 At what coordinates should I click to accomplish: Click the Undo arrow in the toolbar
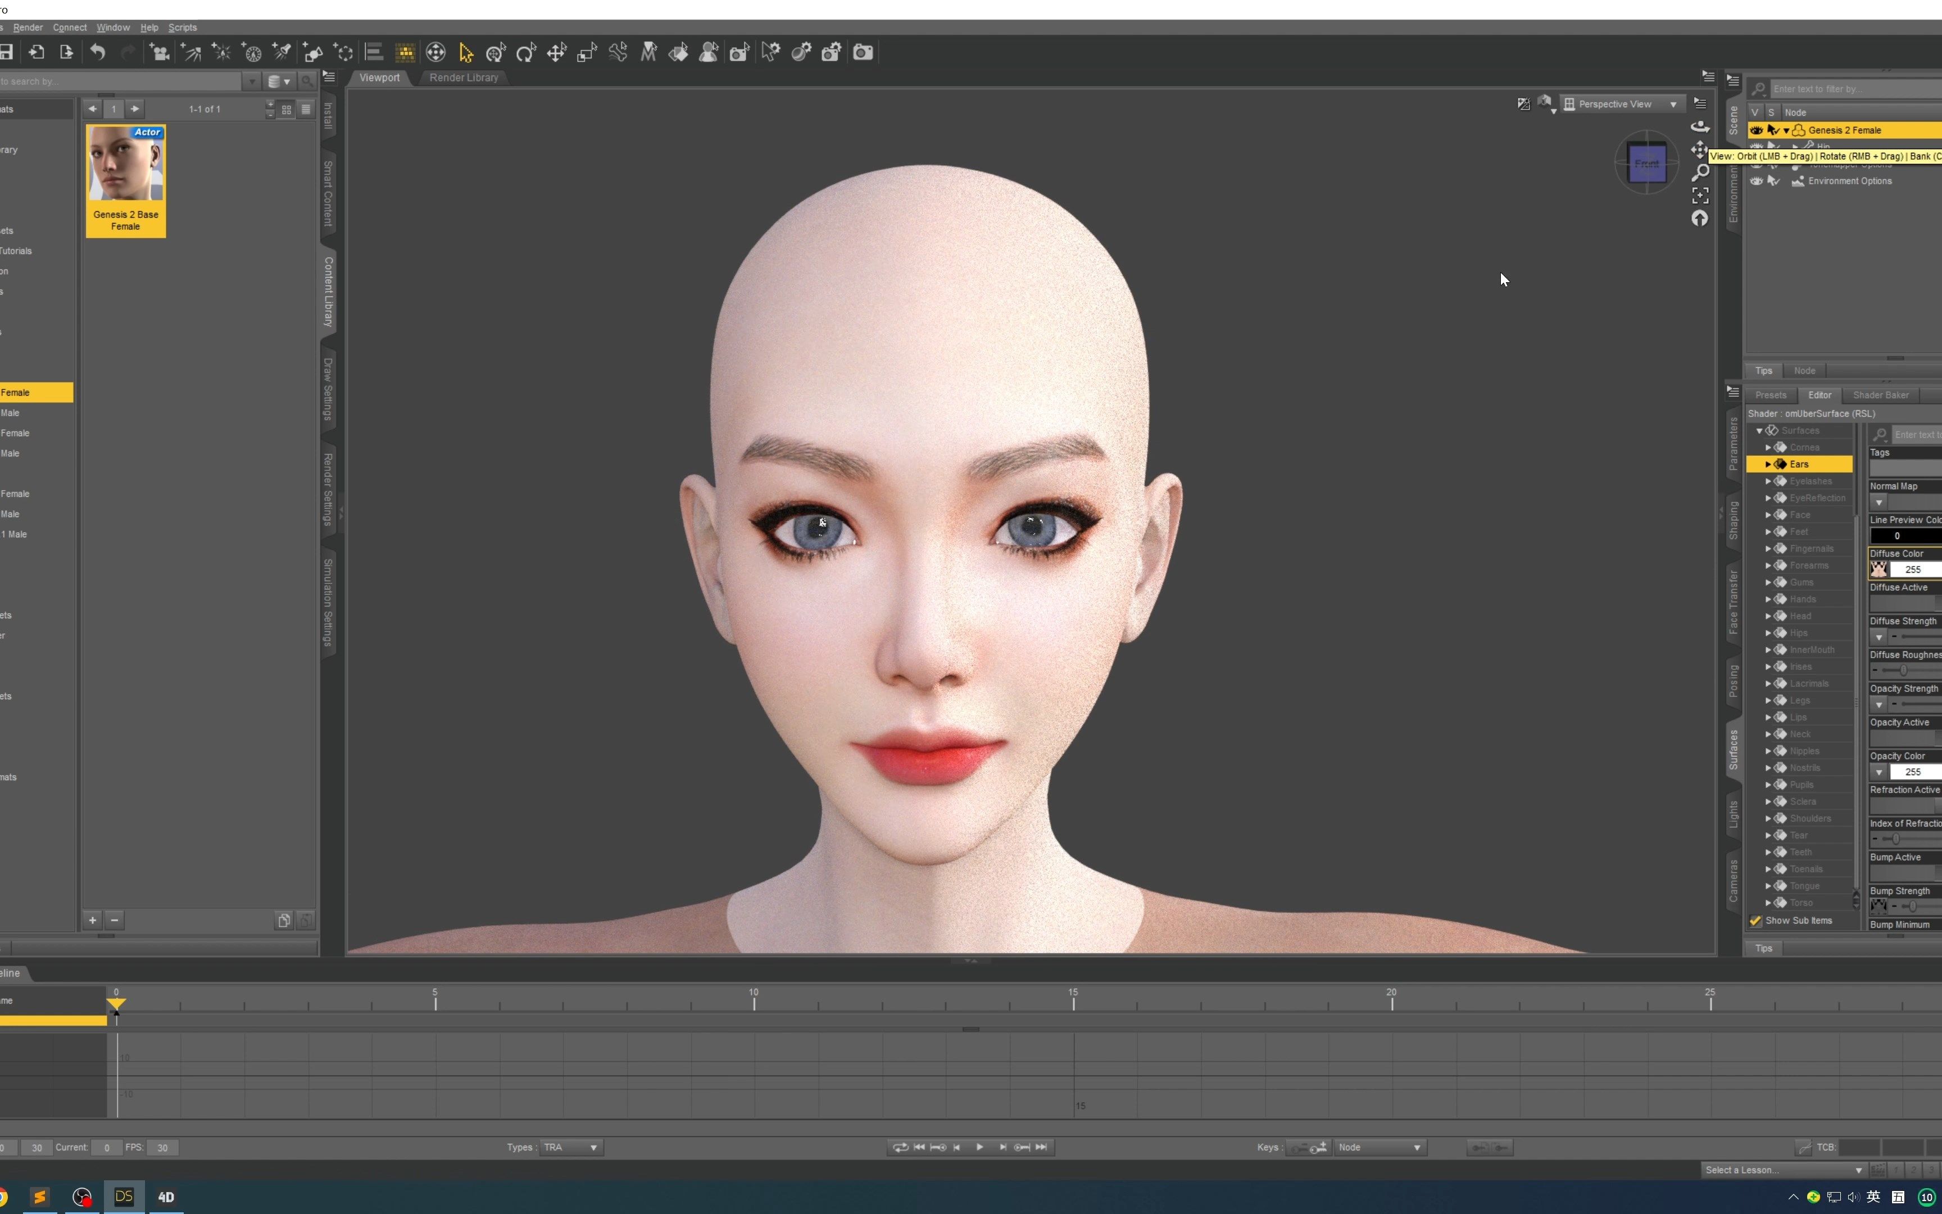tap(97, 52)
